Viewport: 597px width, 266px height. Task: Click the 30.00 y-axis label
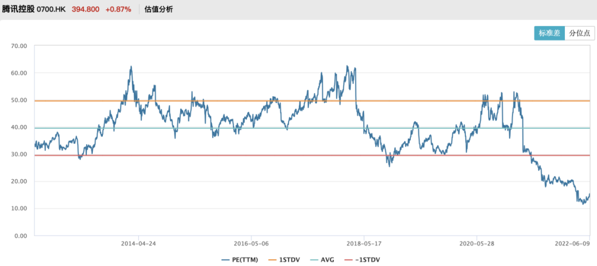[19, 154]
